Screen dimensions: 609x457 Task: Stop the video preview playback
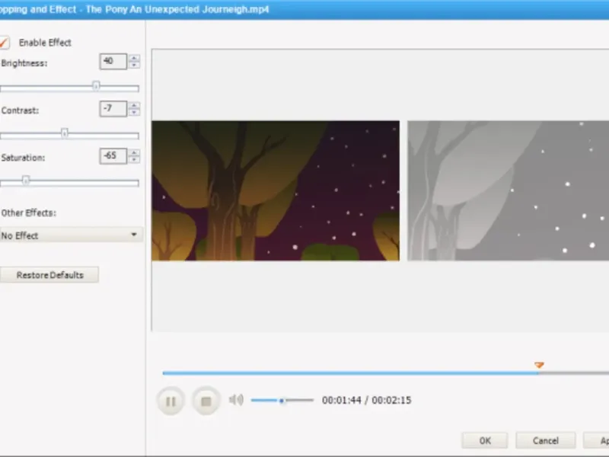pos(206,401)
